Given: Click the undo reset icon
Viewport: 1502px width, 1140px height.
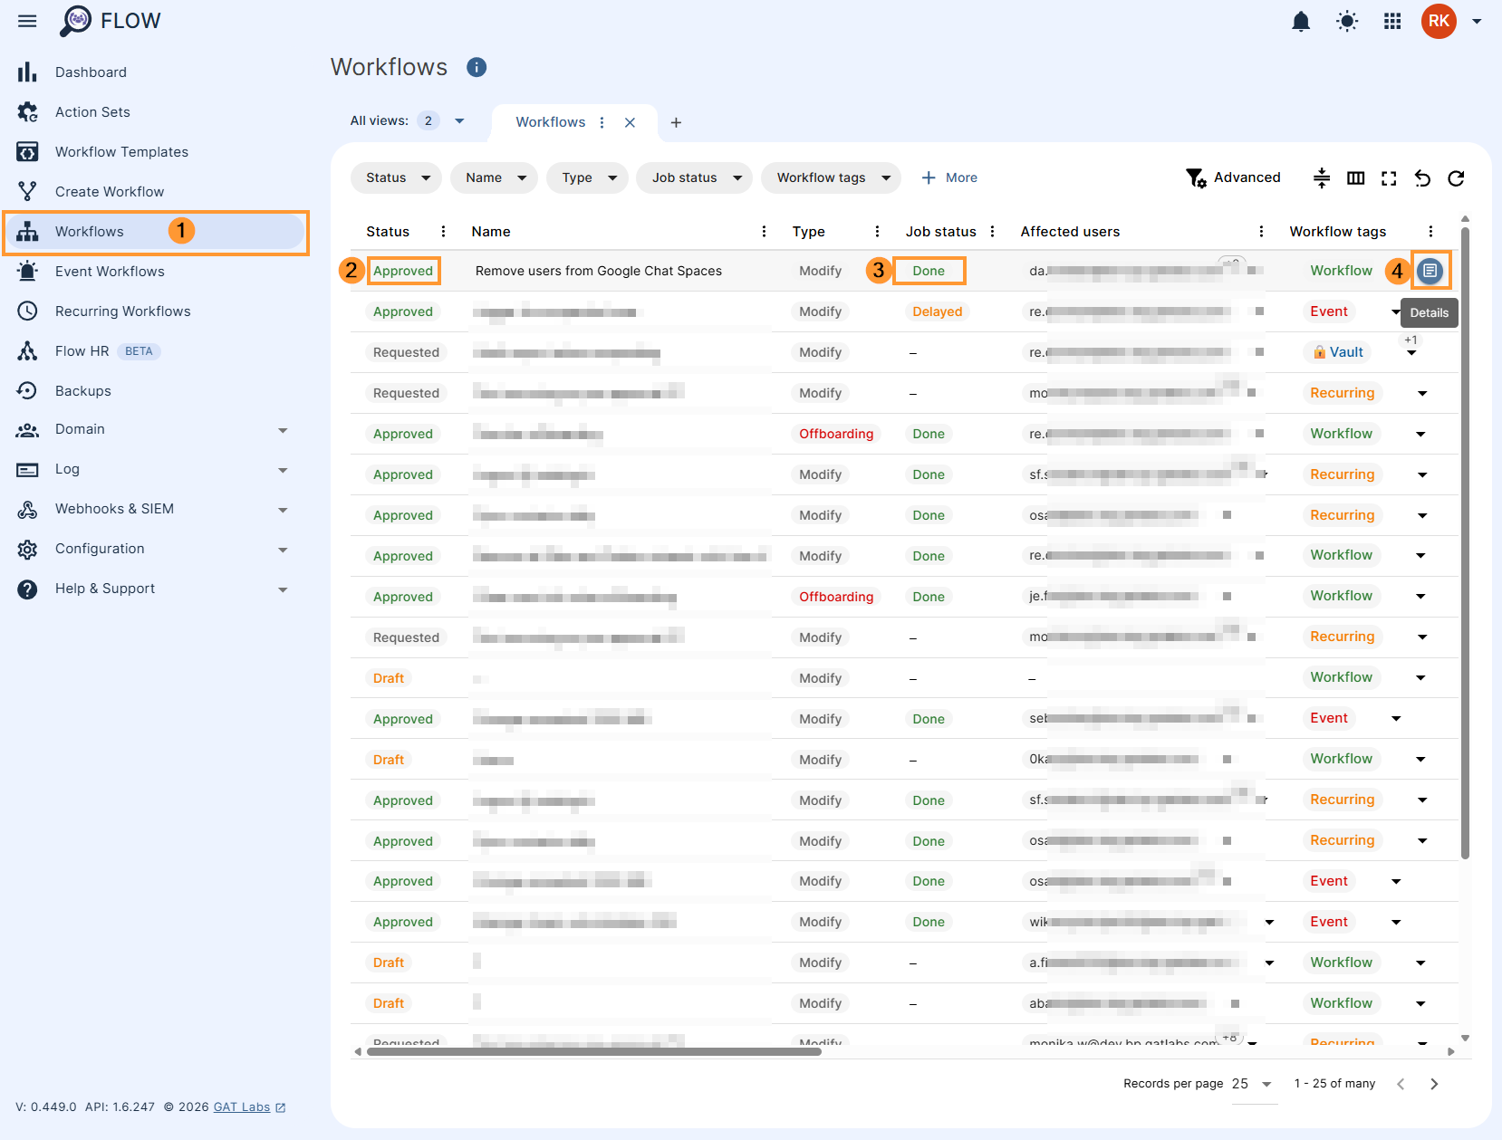Looking at the screenshot, I should [1422, 178].
